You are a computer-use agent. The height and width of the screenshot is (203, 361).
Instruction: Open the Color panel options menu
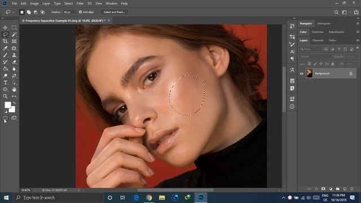(x=358, y=32)
